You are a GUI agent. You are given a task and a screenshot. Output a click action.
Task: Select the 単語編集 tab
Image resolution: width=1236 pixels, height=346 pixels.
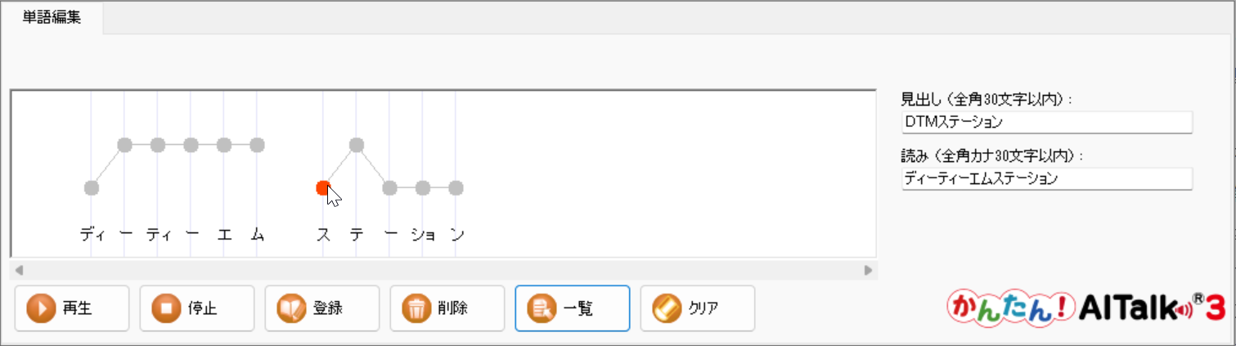(x=52, y=17)
